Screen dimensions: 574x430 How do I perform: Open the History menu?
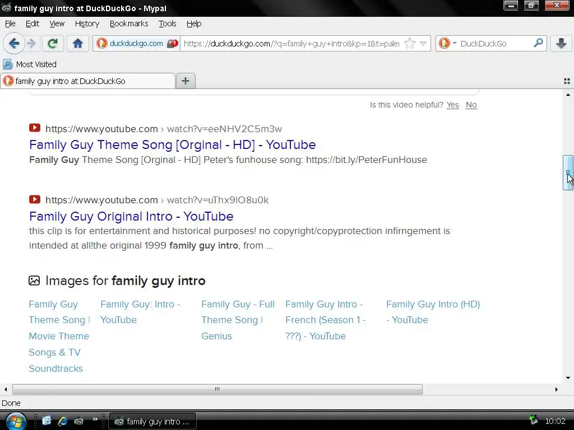(87, 24)
